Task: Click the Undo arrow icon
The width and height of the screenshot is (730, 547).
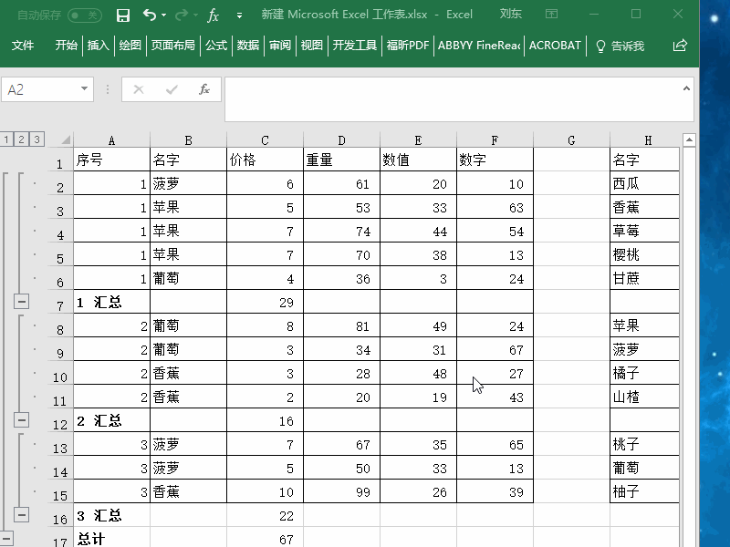Action: tap(149, 15)
